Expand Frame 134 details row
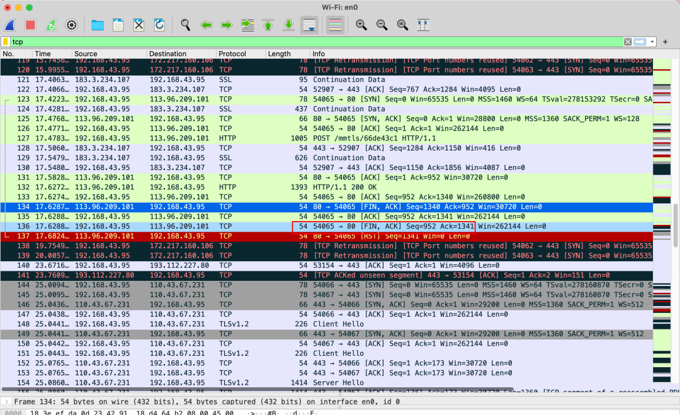This screenshot has height=415, width=680. (x=6, y=402)
